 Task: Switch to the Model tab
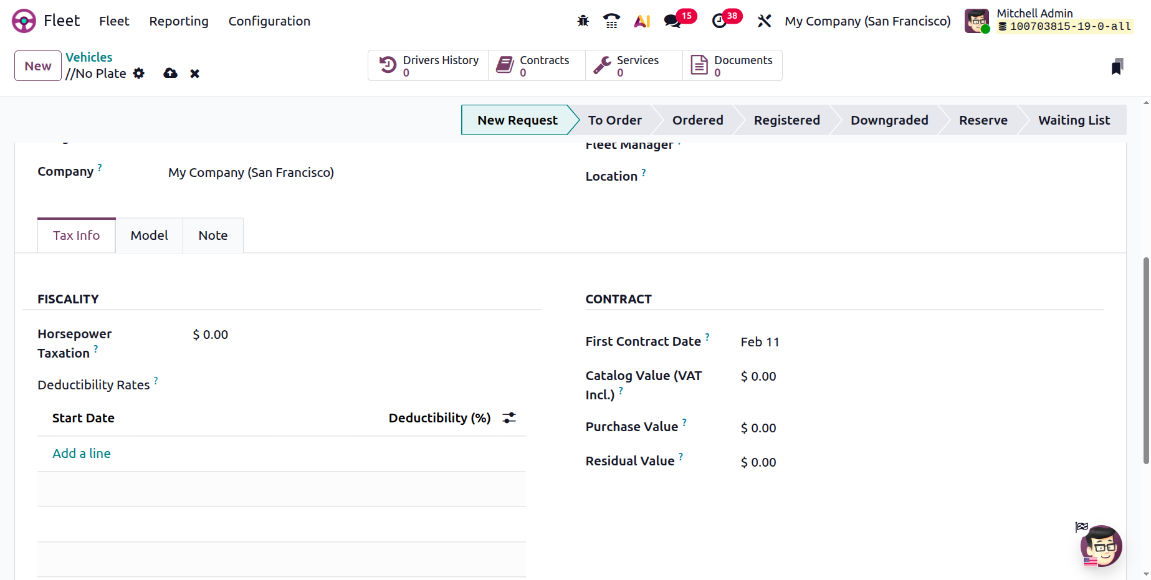pos(149,235)
